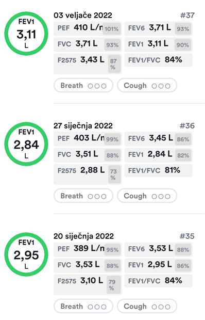Click the FEV1 3,11 L circle indicator
Image resolution: width=205 pixels, height=320 pixels.
pos(26,34)
